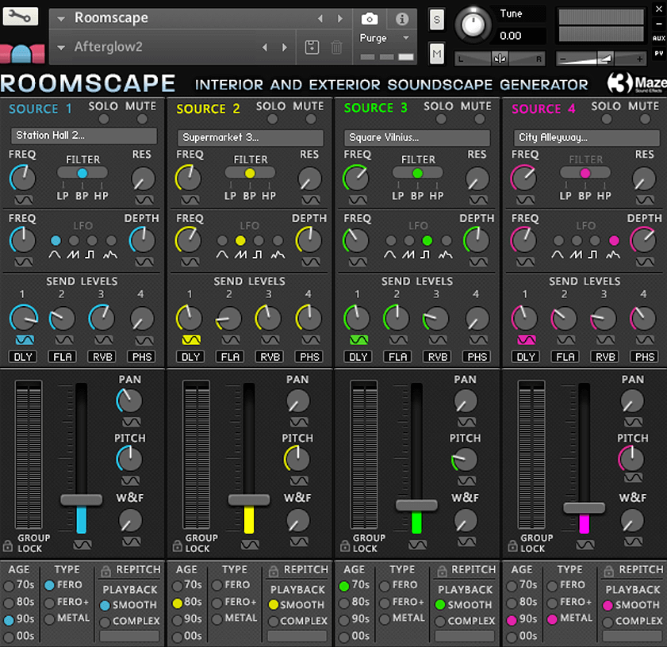This screenshot has height=647, width=667.
Task: Click the Source 3 Repitch lock icon
Action: pyautogui.click(x=440, y=570)
